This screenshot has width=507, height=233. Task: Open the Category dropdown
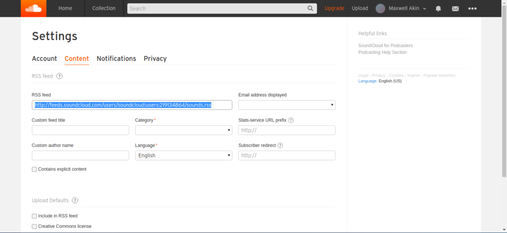pyautogui.click(x=183, y=130)
